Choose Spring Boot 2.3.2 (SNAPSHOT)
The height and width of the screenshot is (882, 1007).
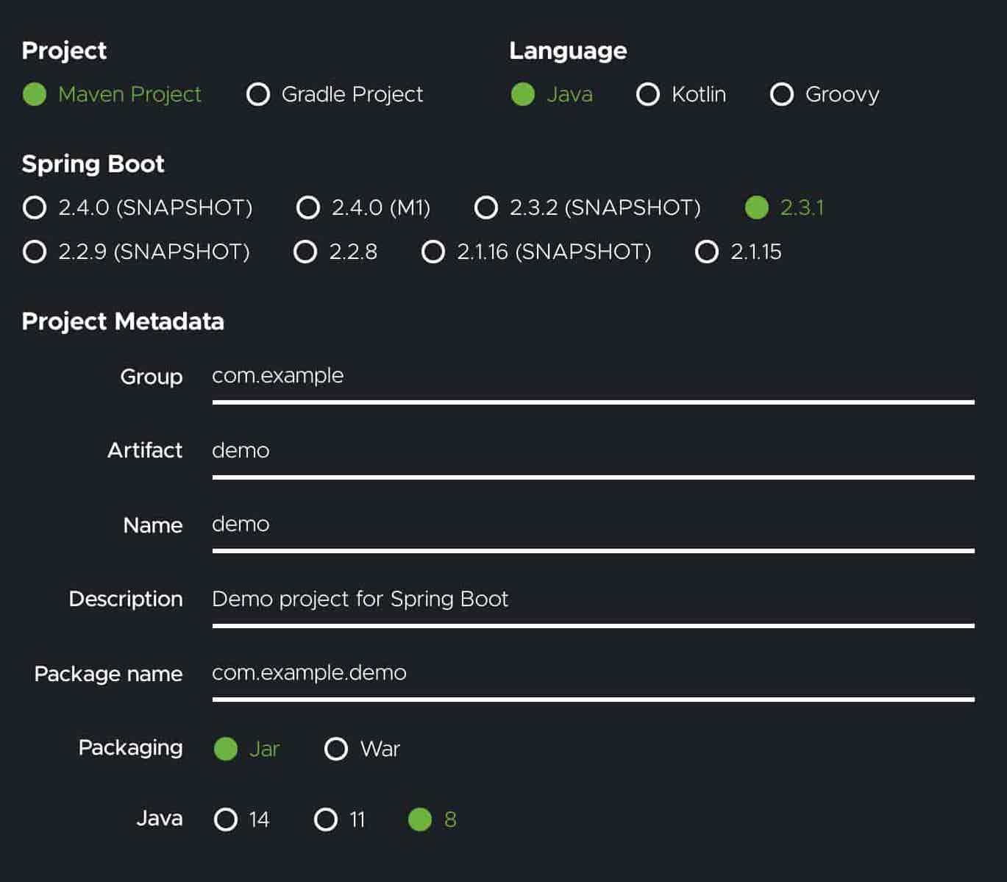[486, 207]
